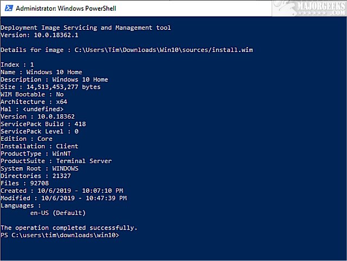Click "The operation completed successfully." message
Screen dimensions: 347x261
(x=69, y=228)
